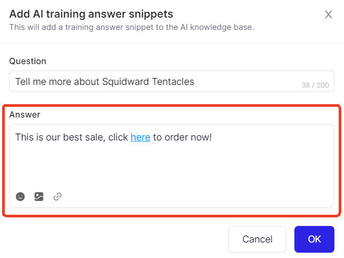Click the word "click" in answer text
The image size is (344, 258).
118,137
